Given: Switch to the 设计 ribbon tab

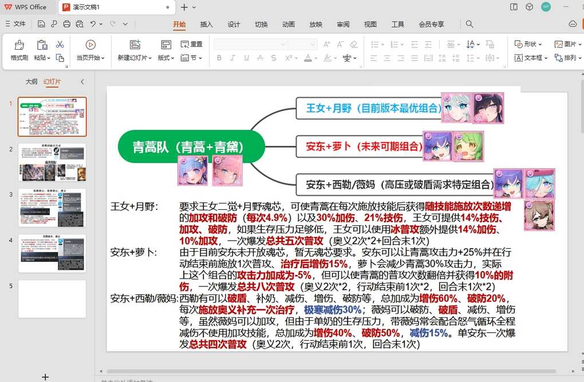Looking at the screenshot, I should tap(234, 24).
